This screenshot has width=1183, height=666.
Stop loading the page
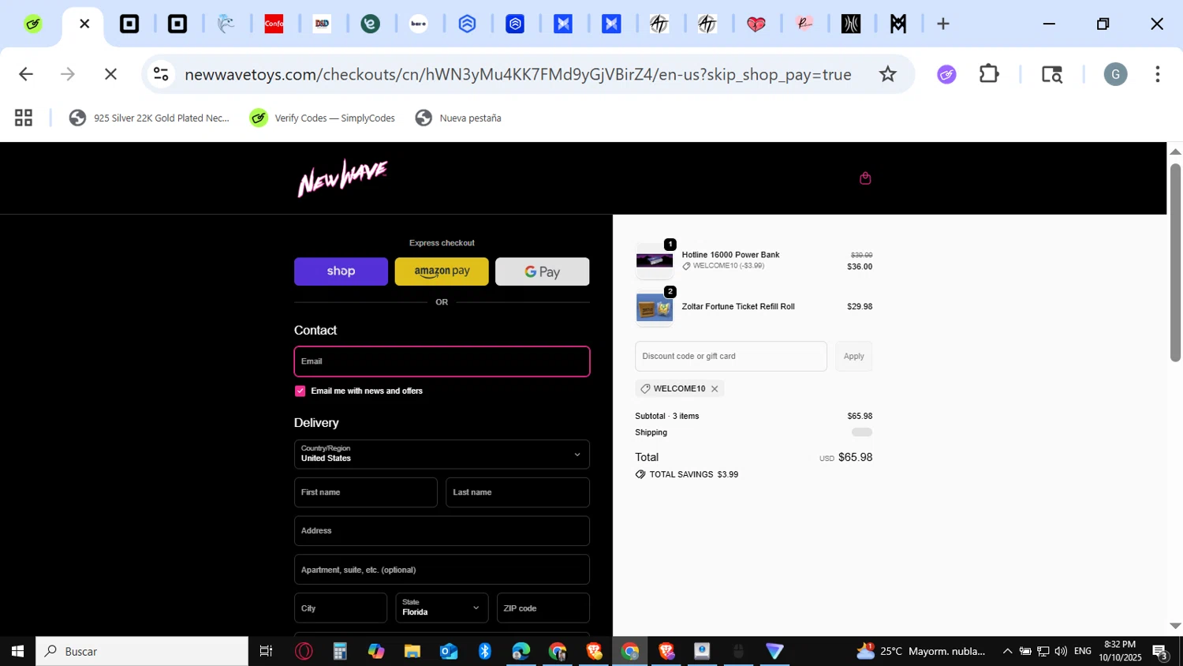click(110, 74)
